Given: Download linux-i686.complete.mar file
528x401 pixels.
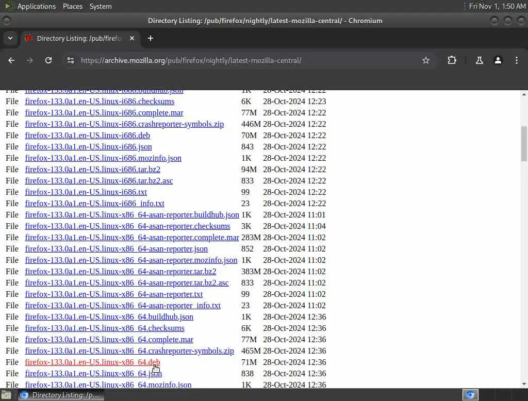Looking at the screenshot, I should click(x=104, y=113).
